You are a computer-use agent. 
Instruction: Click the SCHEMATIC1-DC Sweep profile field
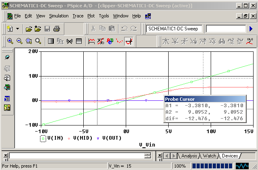(x=174, y=29)
